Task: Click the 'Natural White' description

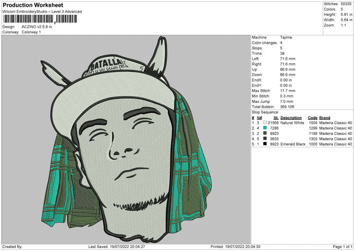Action: click(292, 123)
